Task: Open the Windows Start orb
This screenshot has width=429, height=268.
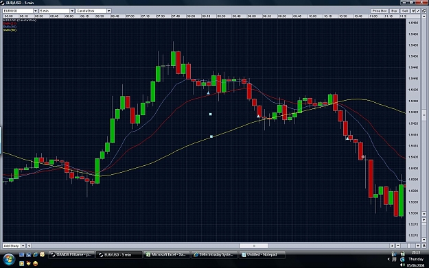Action: 9,259
